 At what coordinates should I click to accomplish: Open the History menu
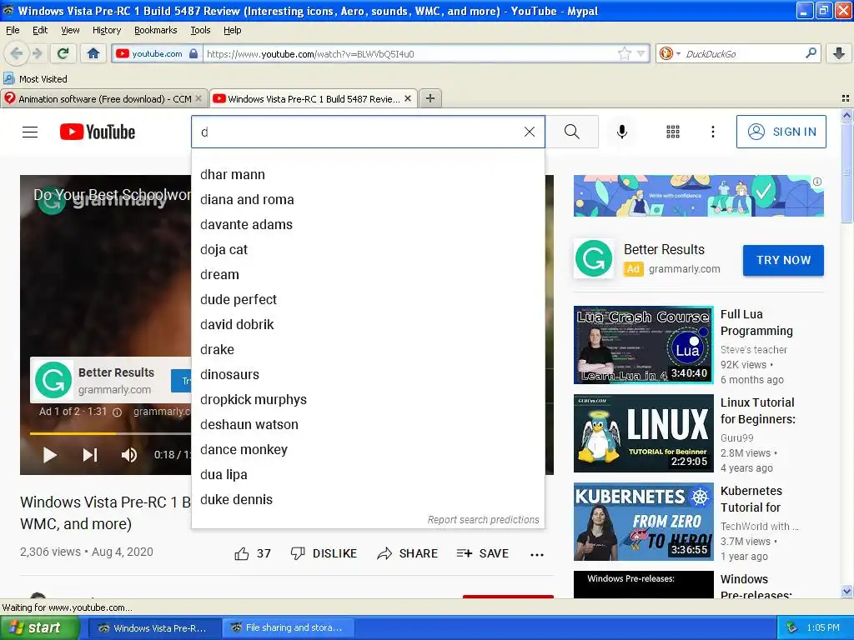point(106,30)
